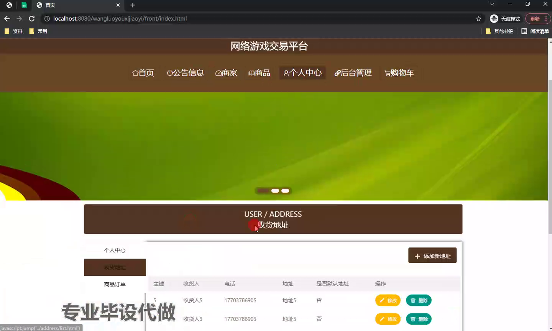The height and width of the screenshot is (331, 552).
Task: Click the 收货人 column header
Action: click(x=191, y=284)
